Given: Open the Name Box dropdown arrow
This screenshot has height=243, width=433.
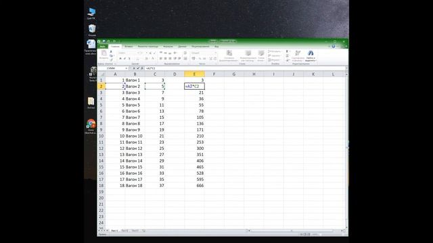Looking at the screenshot, I should pyautogui.click(x=127, y=68).
